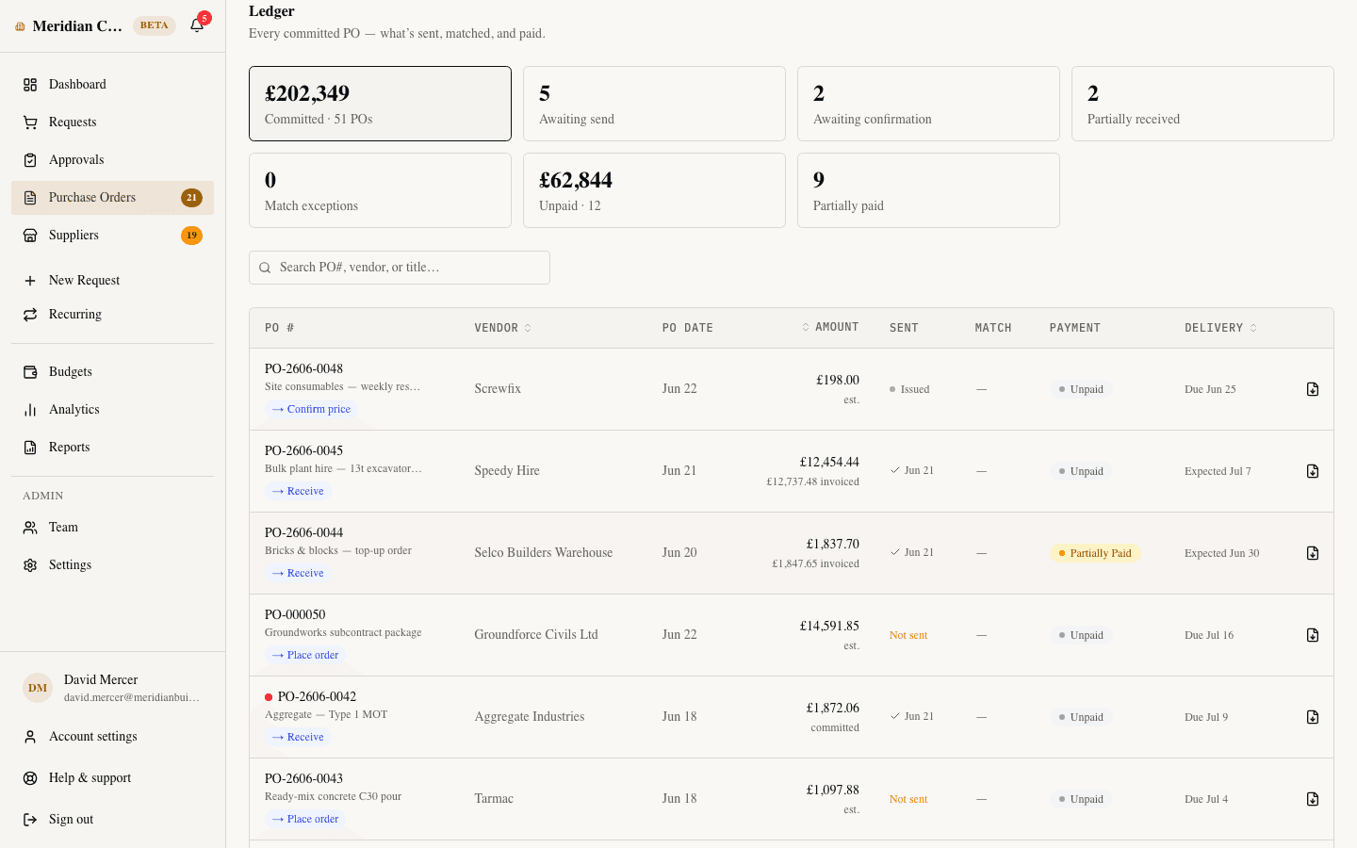Click the Help & support lifebuoy icon

pyautogui.click(x=30, y=778)
